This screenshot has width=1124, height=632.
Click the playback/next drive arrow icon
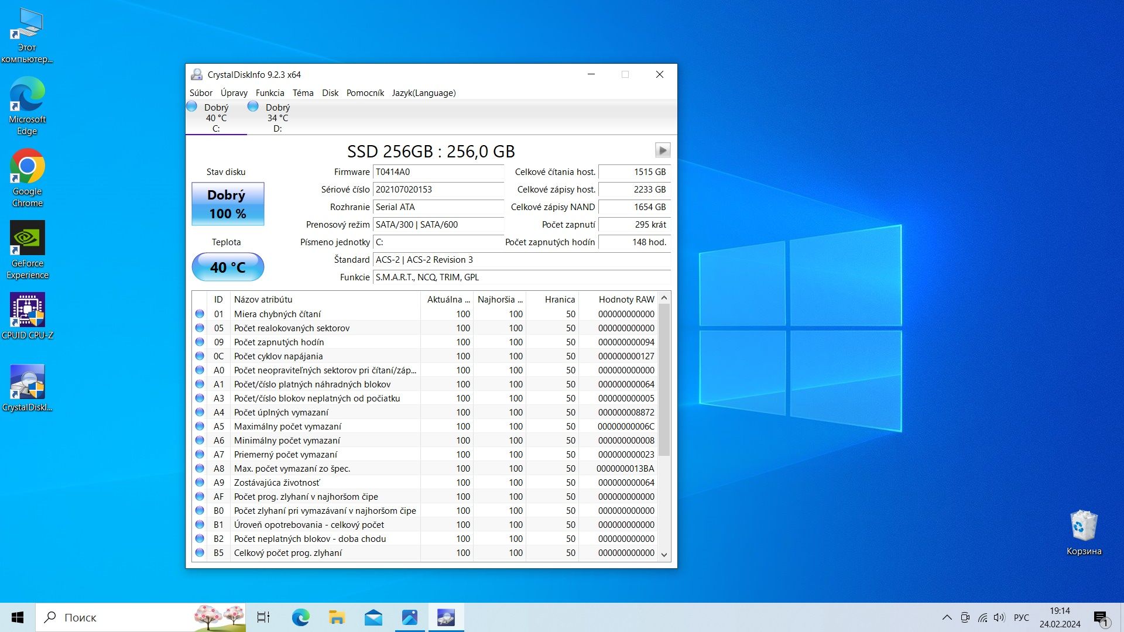pos(662,150)
